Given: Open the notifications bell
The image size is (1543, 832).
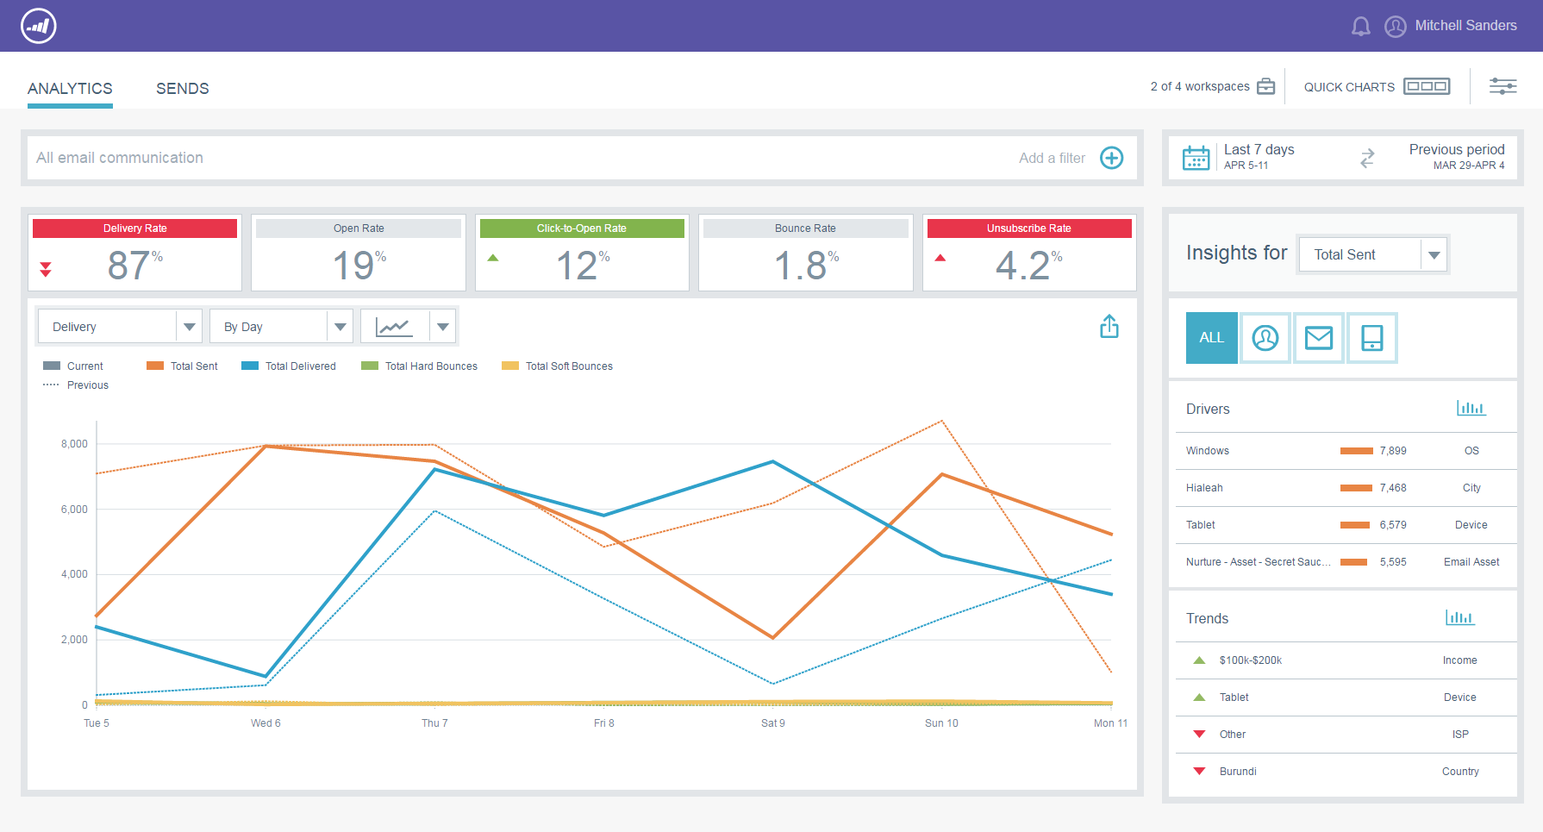Looking at the screenshot, I should 1360,26.
